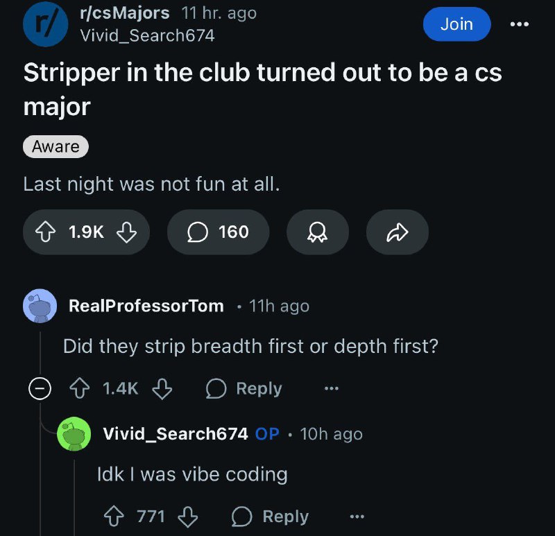Share the post using arrow icon
Image resolution: width=555 pixels, height=536 pixels.
[x=397, y=232]
